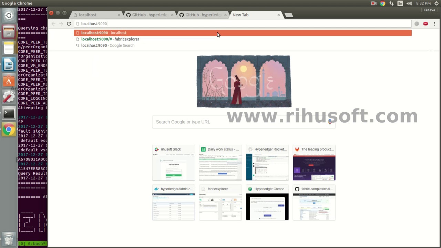Open the fabric-samples/chai... shortcut tile
Image resolution: width=441 pixels, height=248 pixels.
314,203
